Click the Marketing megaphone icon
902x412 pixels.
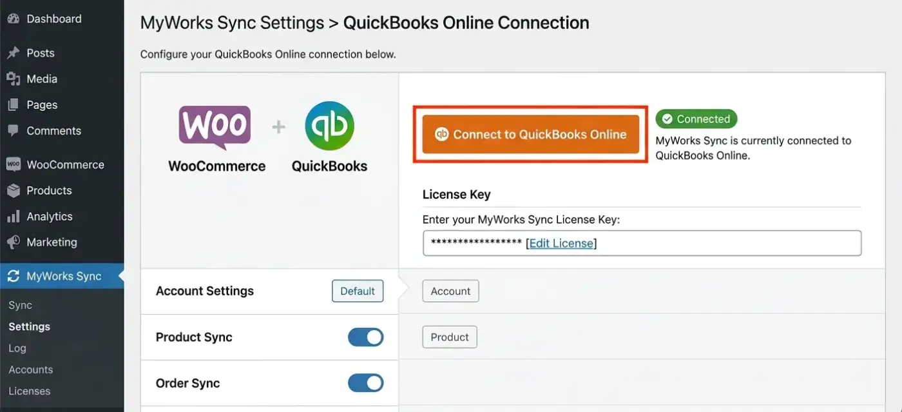click(13, 242)
